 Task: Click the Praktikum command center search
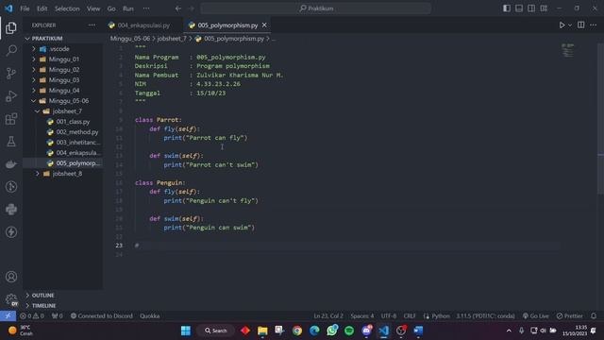tap(315, 8)
